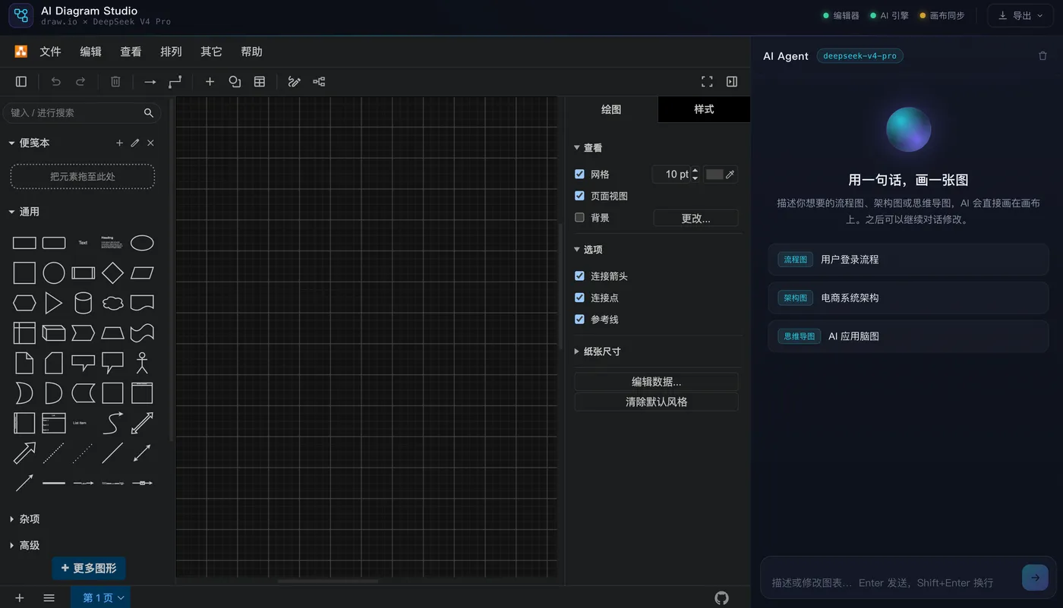Click the shape search input field
This screenshot has height=608, width=1063.
coord(82,112)
